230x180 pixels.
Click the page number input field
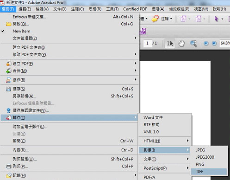(148, 43)
